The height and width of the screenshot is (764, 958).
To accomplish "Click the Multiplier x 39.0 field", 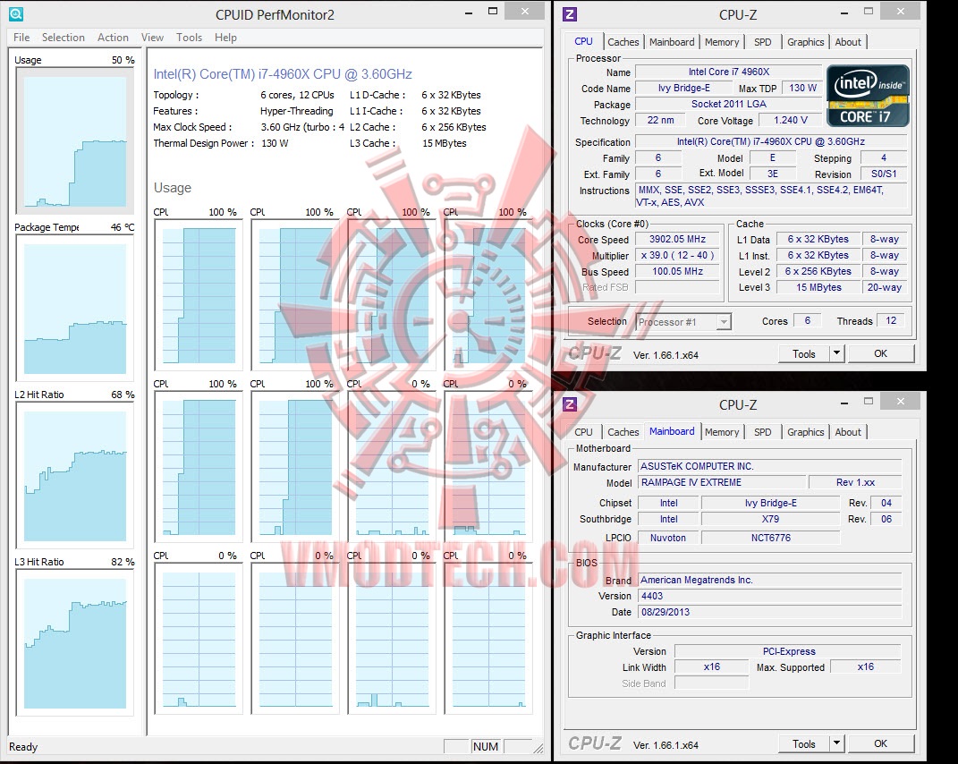I will (x=677, y=256).
